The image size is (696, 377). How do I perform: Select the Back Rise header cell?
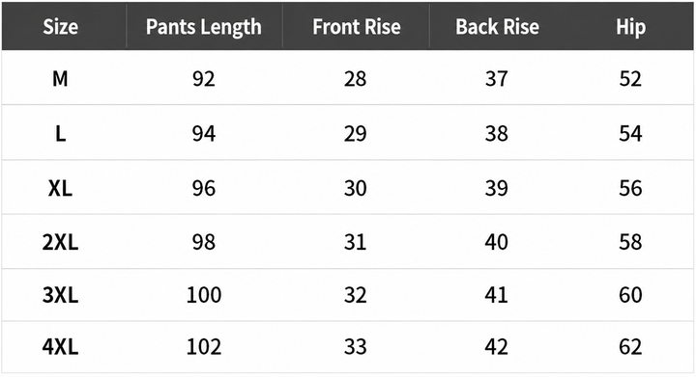point(497,27)
